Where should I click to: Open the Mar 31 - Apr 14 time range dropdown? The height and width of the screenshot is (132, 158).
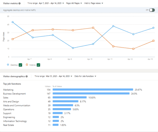53,76
